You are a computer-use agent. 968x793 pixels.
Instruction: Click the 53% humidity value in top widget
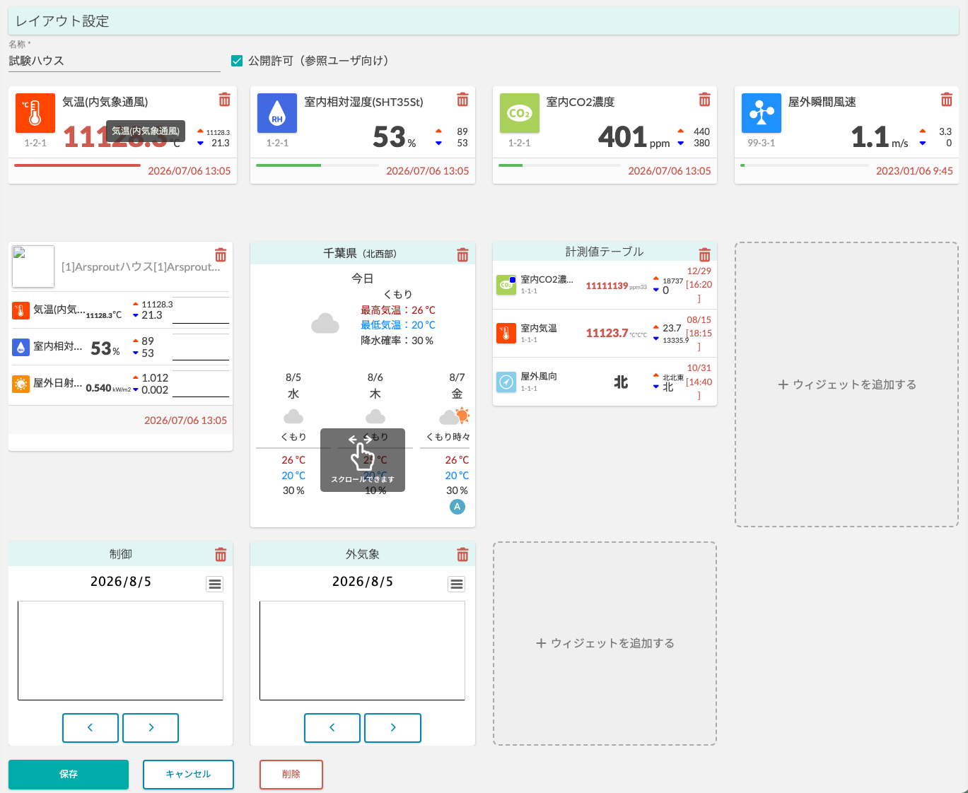point(395,137)
